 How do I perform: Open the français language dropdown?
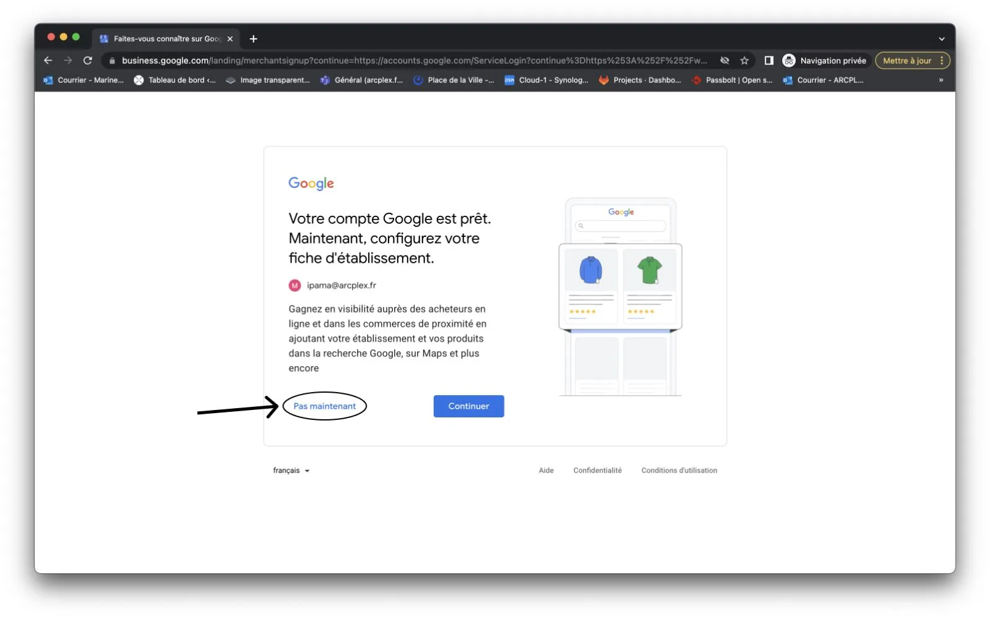coord(291,471)
